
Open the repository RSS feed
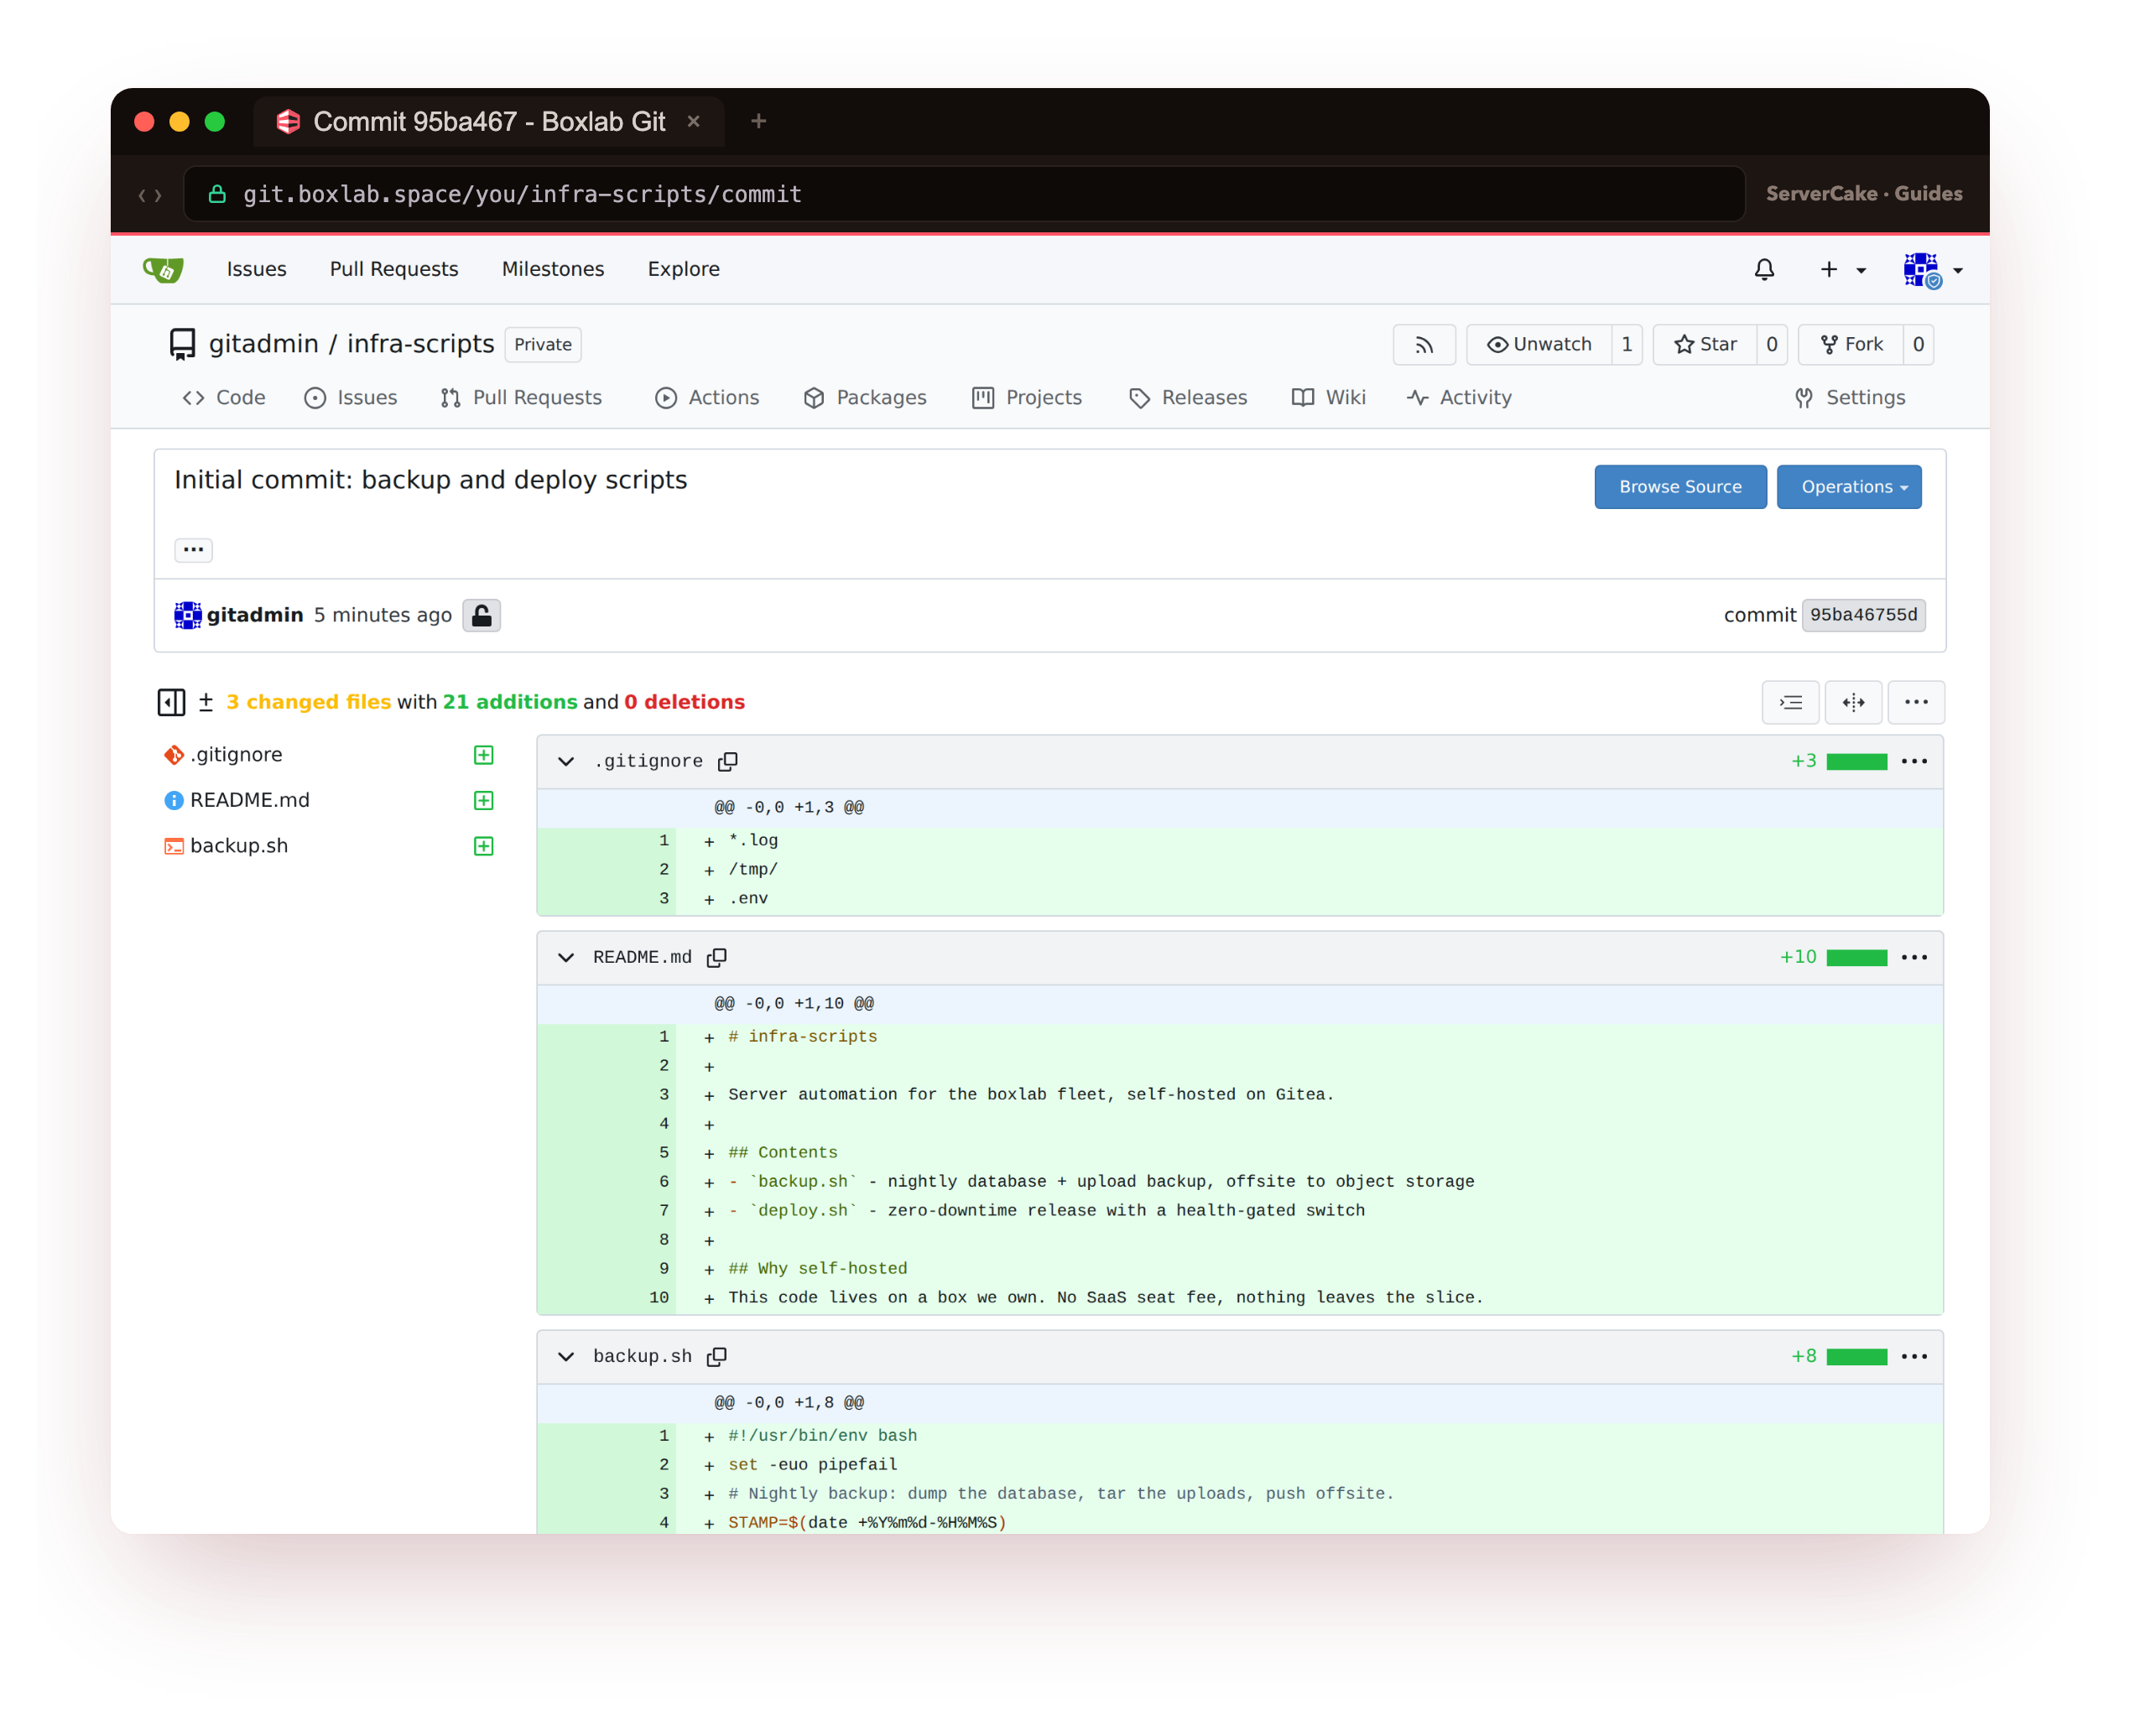click(1424, 345)
